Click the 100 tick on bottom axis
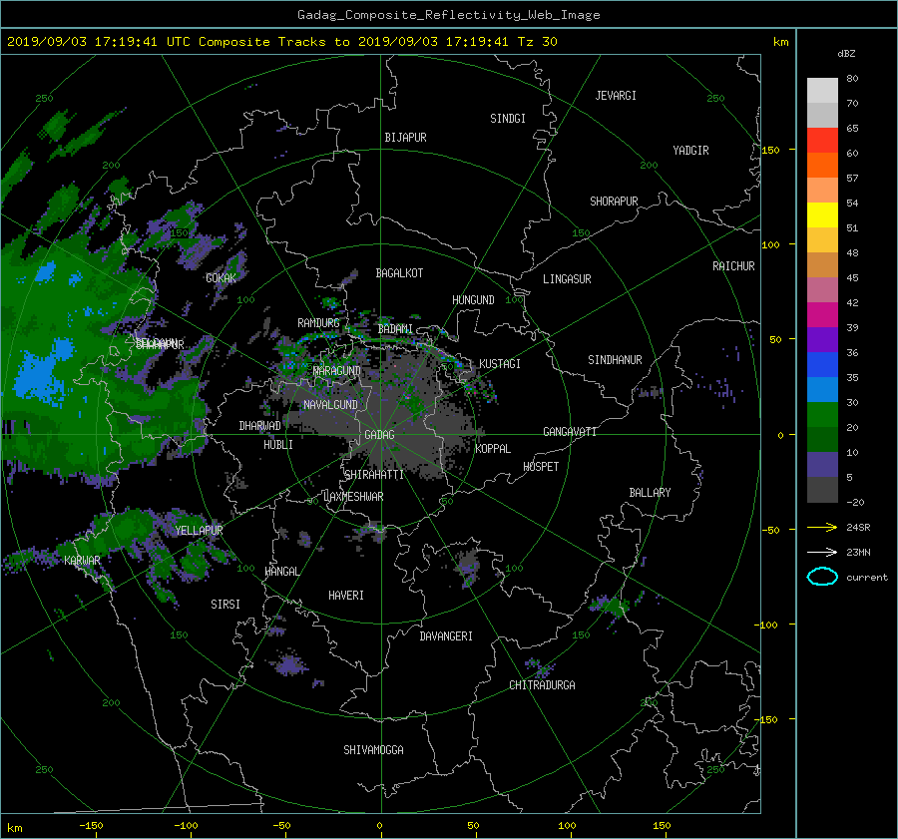The image size is (898, 839). click(567, 826)
